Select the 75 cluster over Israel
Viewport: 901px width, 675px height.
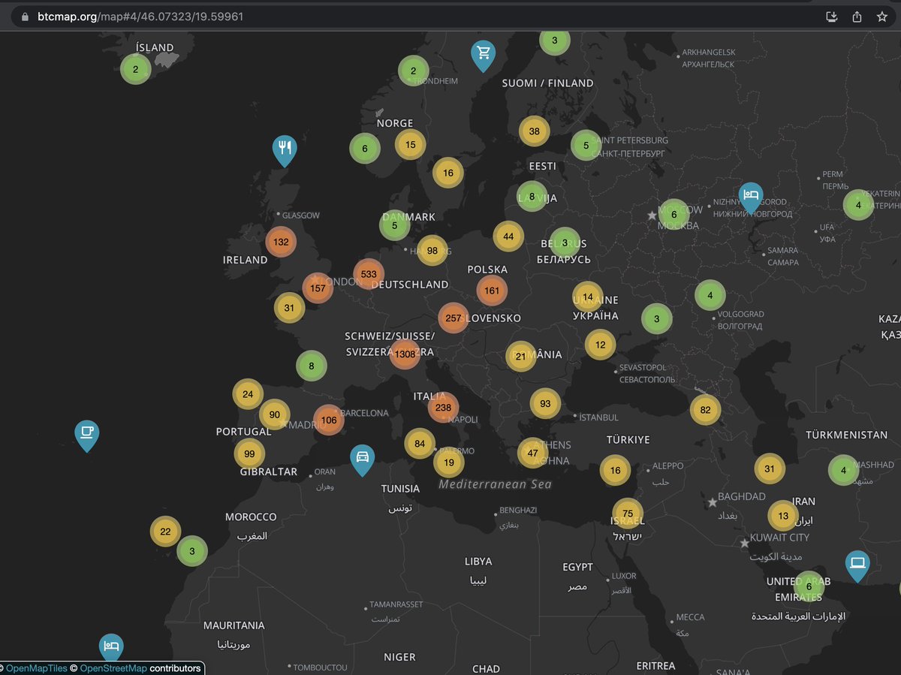pos(627,514)
